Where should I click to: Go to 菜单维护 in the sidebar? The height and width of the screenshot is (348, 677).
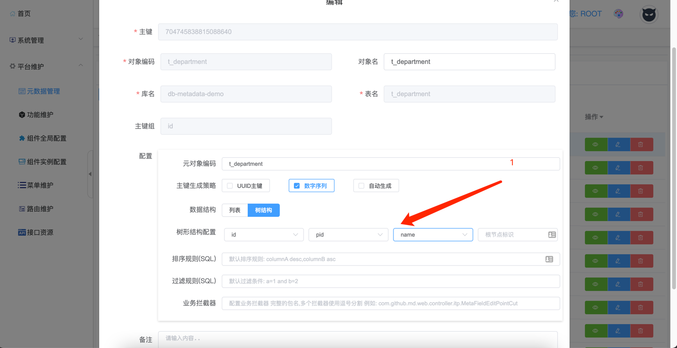point(40,186)
